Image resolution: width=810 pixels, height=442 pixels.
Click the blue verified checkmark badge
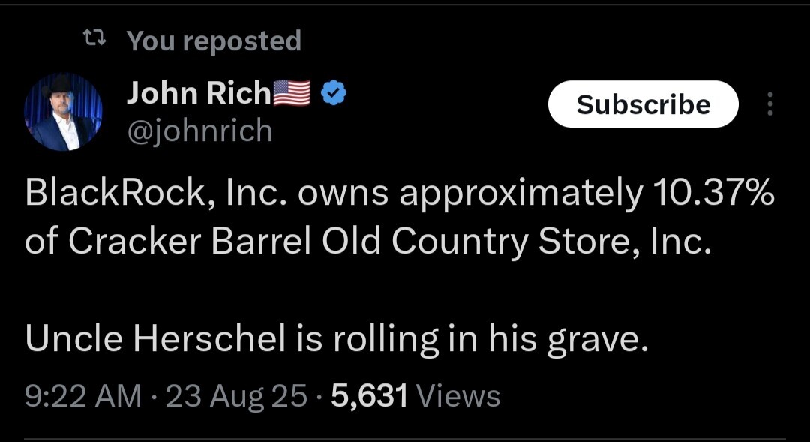[x=334, y=93]
